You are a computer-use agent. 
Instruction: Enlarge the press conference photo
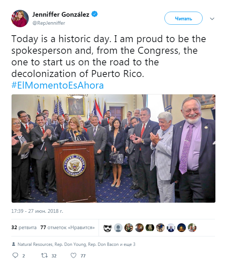pos(113,148)
